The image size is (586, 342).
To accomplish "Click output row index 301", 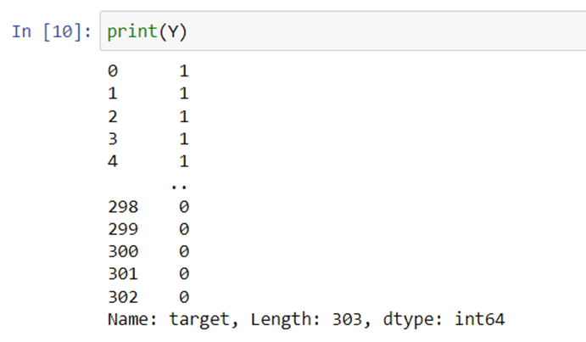I will click(x=123, y=274).
